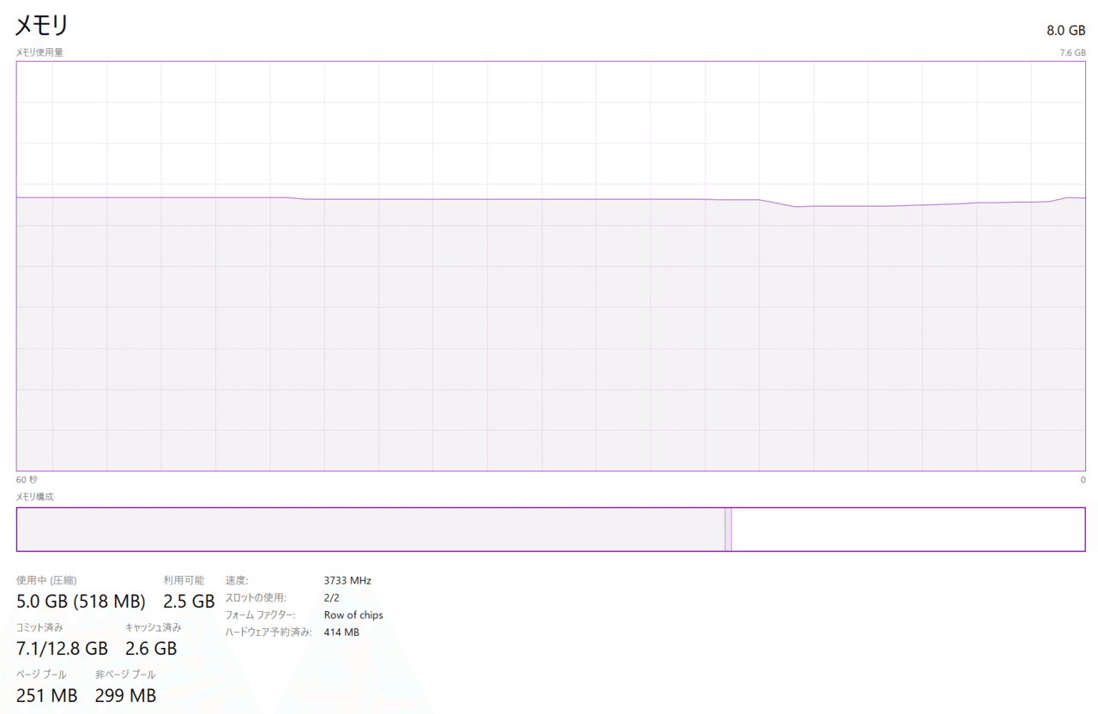Image resolution: width=1098 pixels, height=714 pixels.
Task: Select the 251 MB paged pool value
Action: pos(47,695)
